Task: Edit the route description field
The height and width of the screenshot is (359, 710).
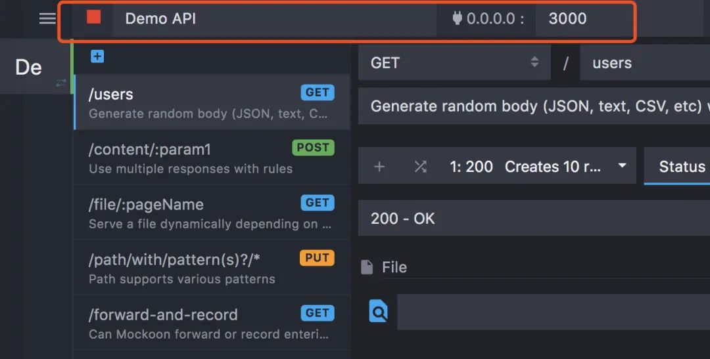Action: 534,106
